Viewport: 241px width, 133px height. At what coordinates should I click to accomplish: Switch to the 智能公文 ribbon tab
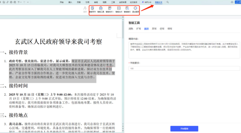(x=158, y=2)
